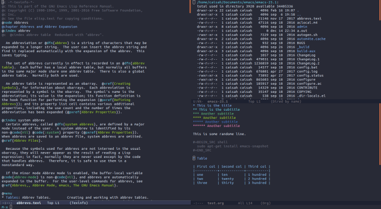This screenshot has height=209, width=381.
Task: Open config.bat file entry
Action: [307, 67]
